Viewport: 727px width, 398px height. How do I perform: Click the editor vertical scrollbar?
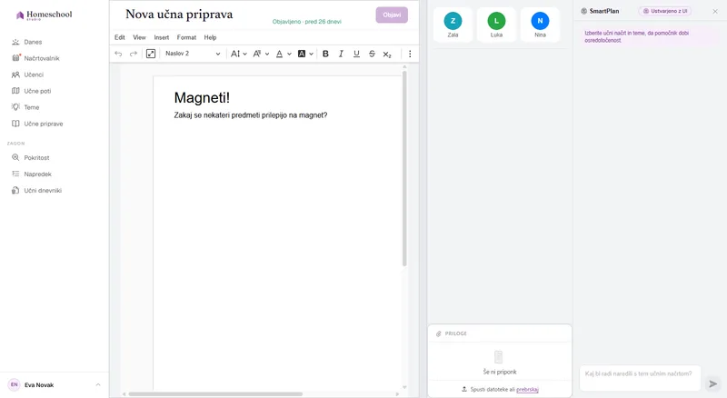point(404,169)
